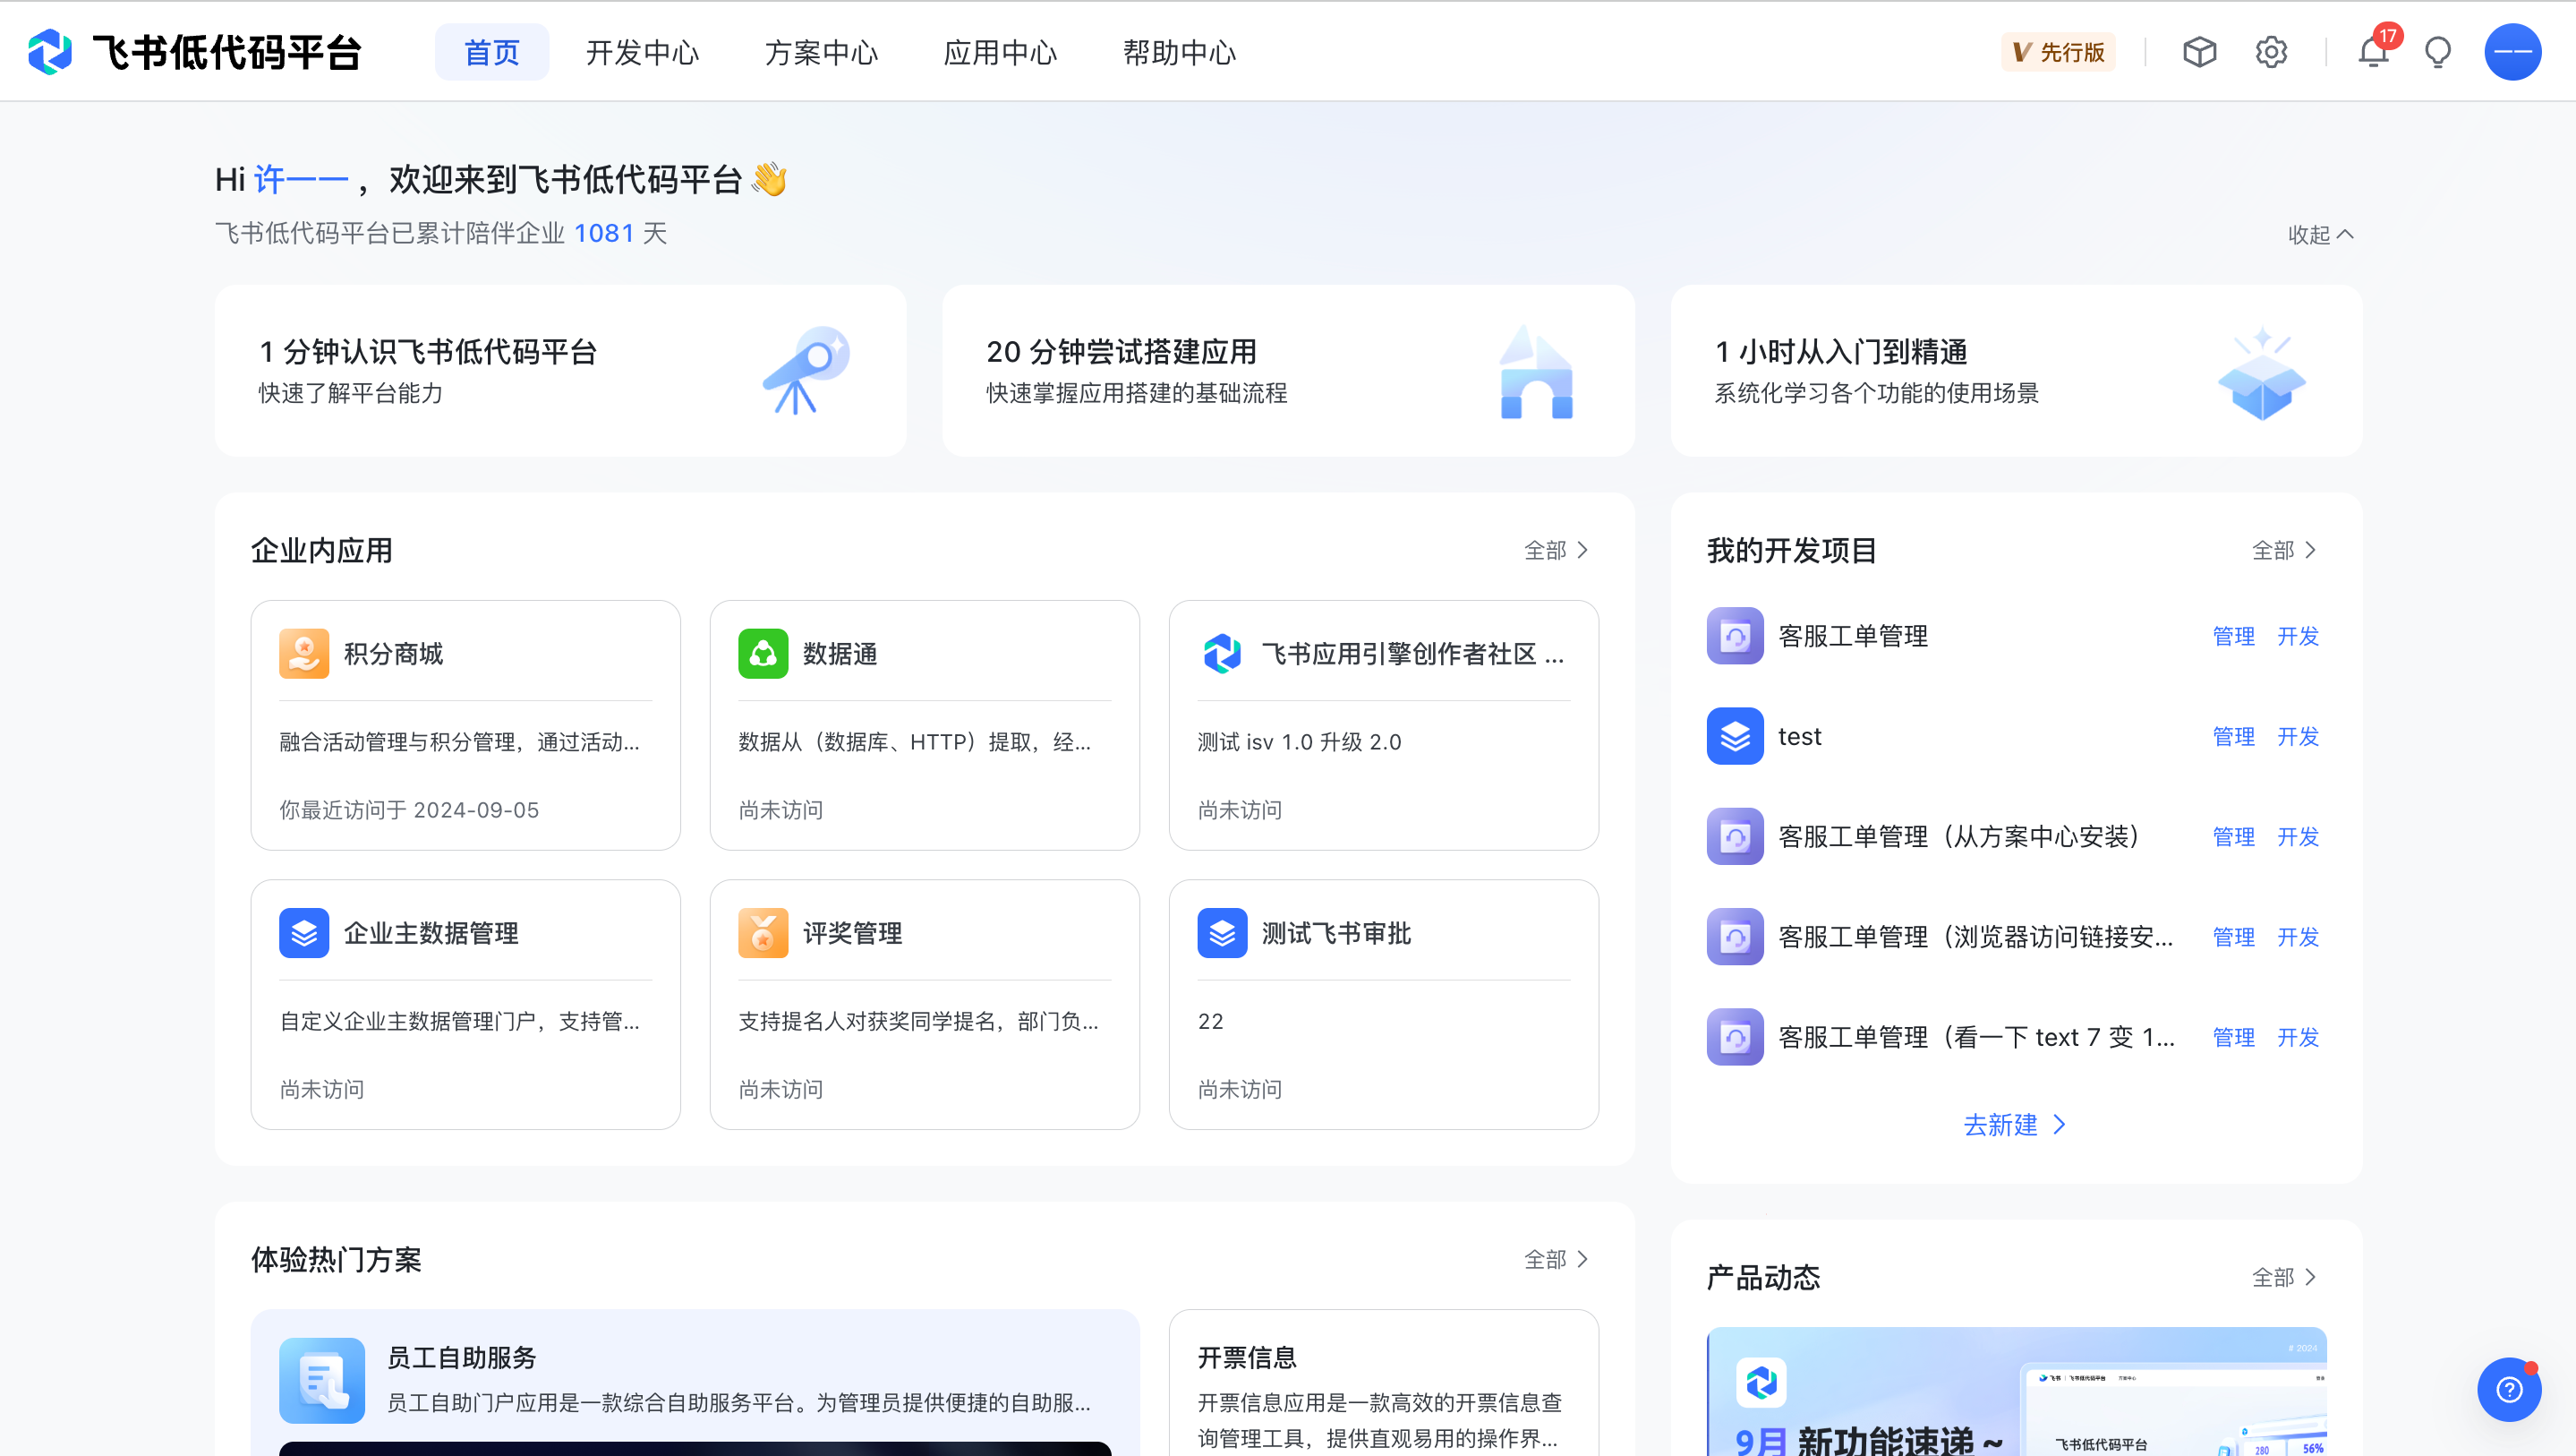Expand 全部 in 企业内应用 section

[1556, 551]
